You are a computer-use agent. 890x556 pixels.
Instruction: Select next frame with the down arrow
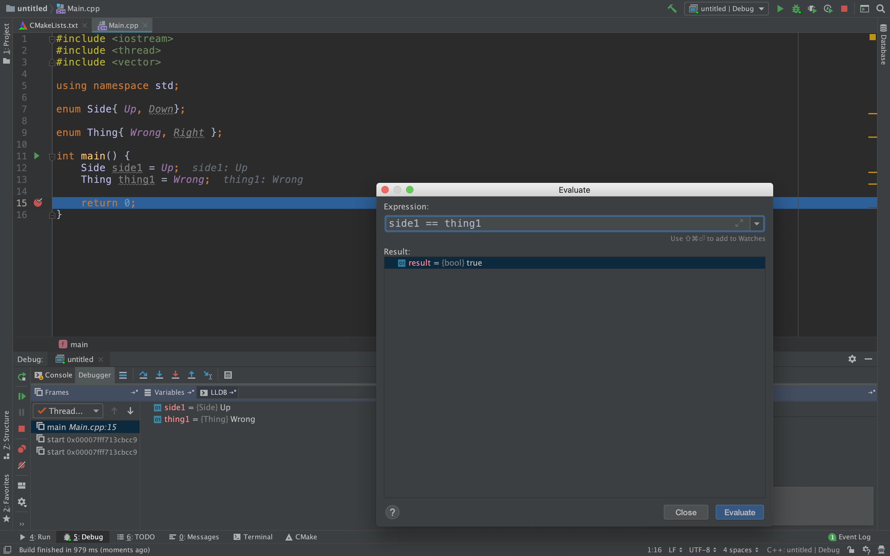130,411
